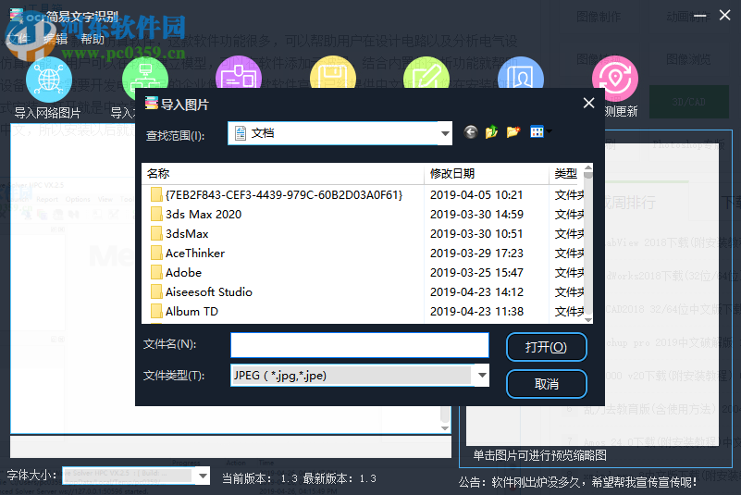Screen dimensions: 741x495
Task: Click the 类型 column header
Action: click(566, 174)
